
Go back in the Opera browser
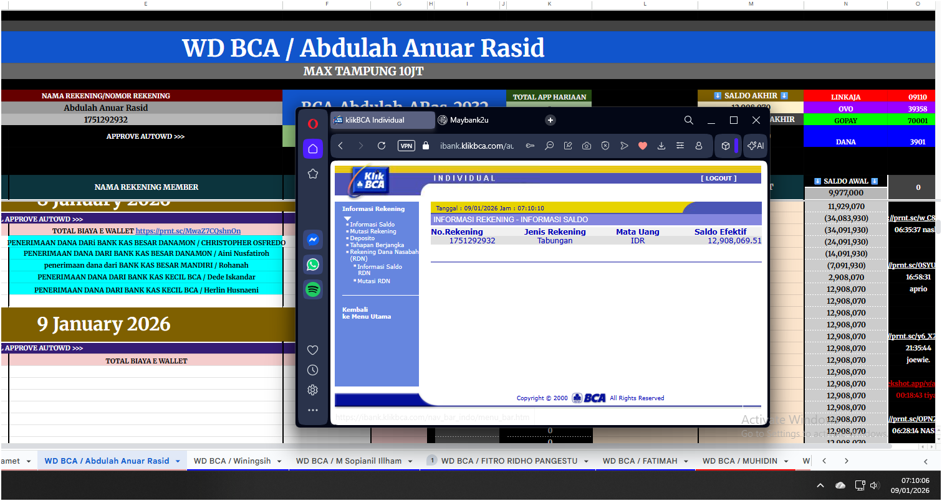tap(340, 146)
